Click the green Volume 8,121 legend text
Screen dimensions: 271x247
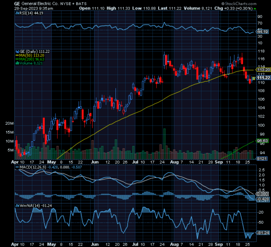(x=31, y=63)
